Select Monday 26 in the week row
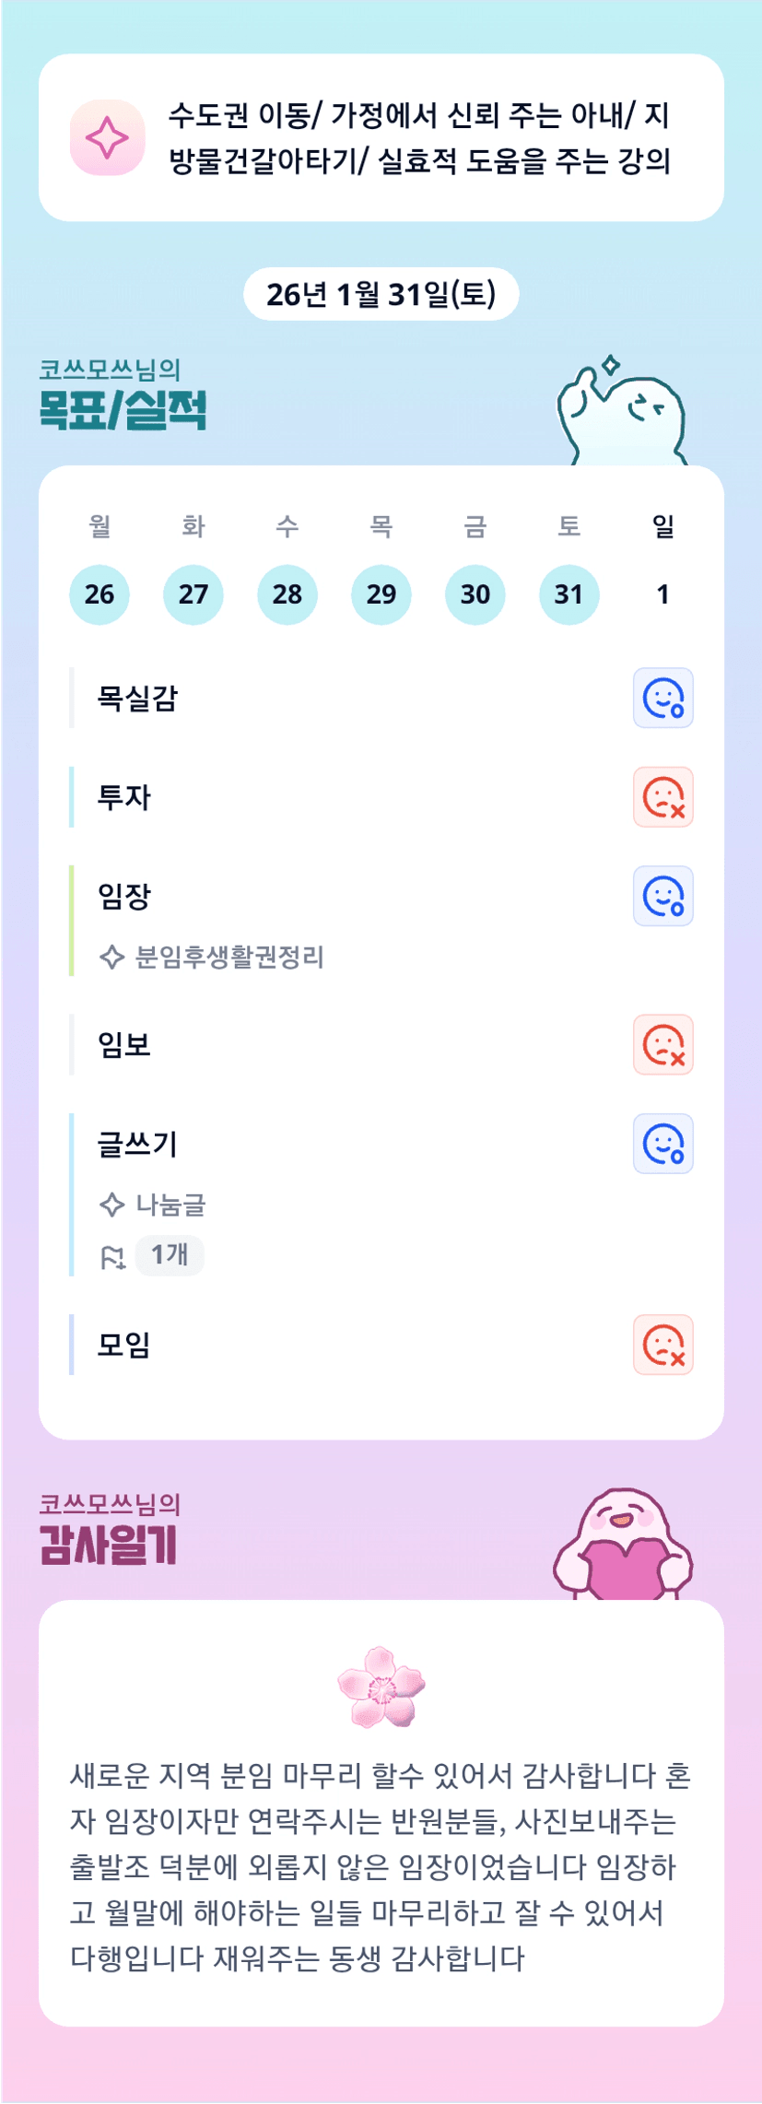The height and width of the screenshot is (2104, 762). 100,594
